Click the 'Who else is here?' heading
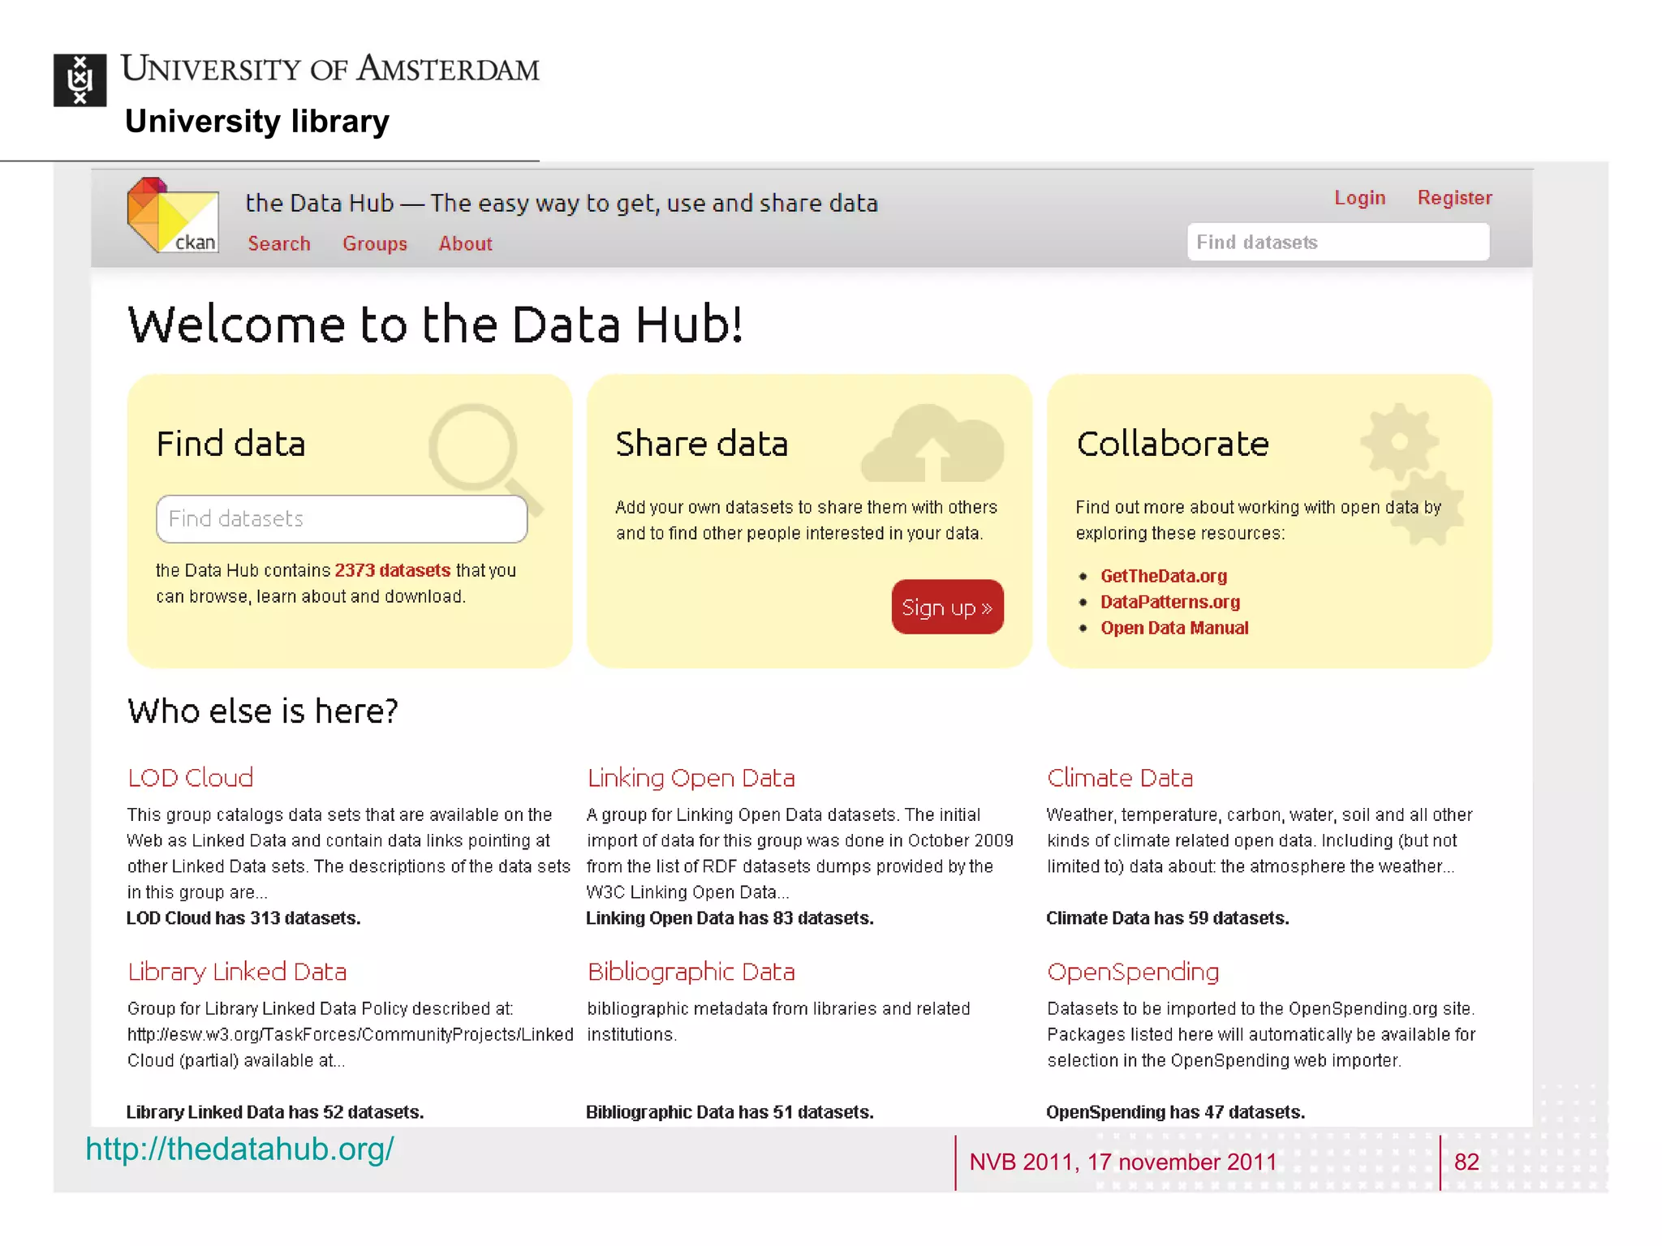Screen dimensions: 1662x1246 (263, 711)
